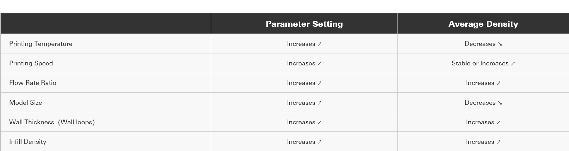Screen dimensions: 569x151
Task: Click Increases in Infill Density's Average Density cell
Action: tap(480, 142)
